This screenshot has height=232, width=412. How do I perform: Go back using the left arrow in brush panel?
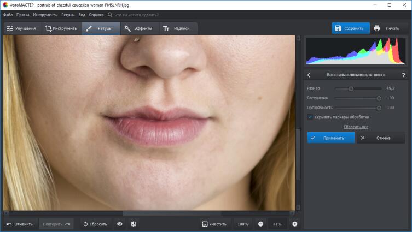pos(309,75)
